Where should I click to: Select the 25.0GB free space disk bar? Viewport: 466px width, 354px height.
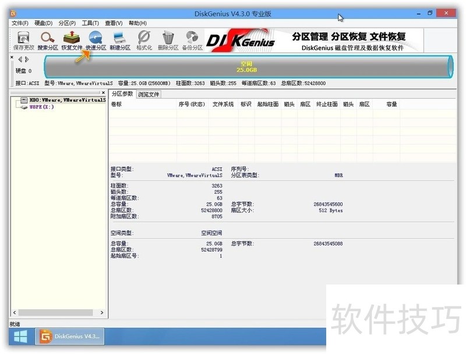click(249, 66)
